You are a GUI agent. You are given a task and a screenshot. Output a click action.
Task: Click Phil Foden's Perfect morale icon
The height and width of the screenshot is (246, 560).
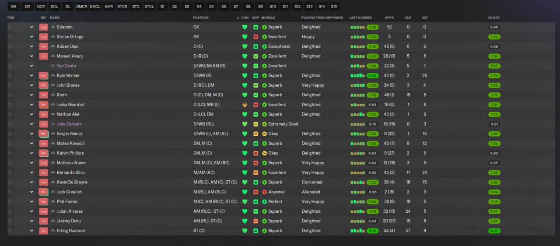pyautogui.click(x=264, y=202)
